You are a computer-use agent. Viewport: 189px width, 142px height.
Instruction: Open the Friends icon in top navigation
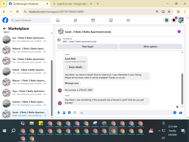75,20
